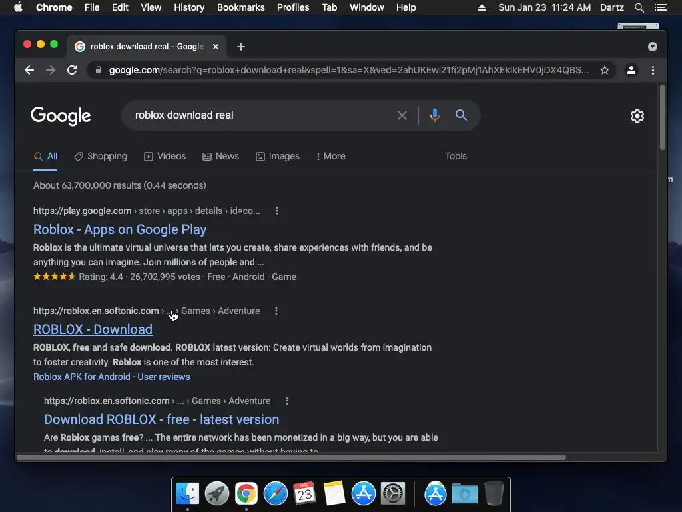Image resolution: width=682 pixels, height=512 pixels.
Task: Click the horizontal scrollbar at the bottom
Action: pyautogui.click(x=292, y=457)
